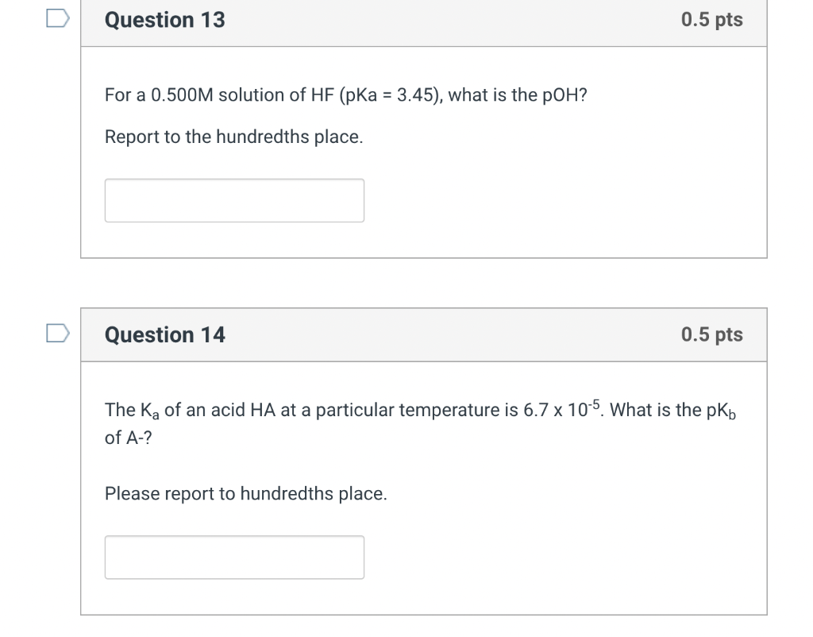
Task: Flag Question 14 for review
Action: pyautogui.click(x=57, y=333)
